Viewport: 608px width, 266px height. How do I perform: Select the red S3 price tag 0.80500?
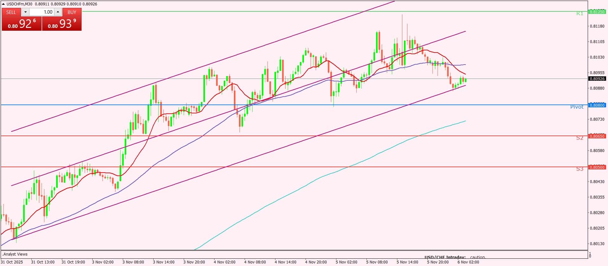click(597, 167)
